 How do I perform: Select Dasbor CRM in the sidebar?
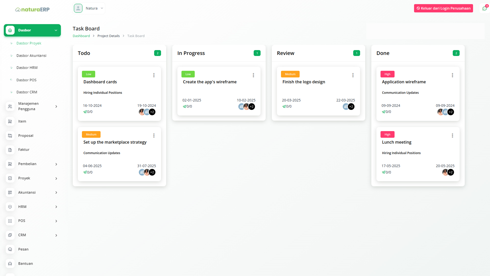click(x=27, y=92)
